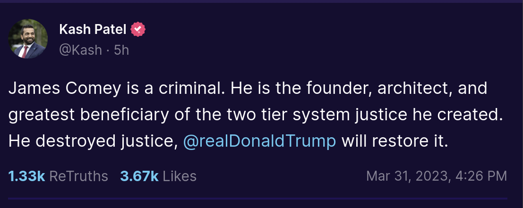Screen dimensions: 523x208
Task: Open Kash Patel's profile picture
Action: tap(28, 39)
